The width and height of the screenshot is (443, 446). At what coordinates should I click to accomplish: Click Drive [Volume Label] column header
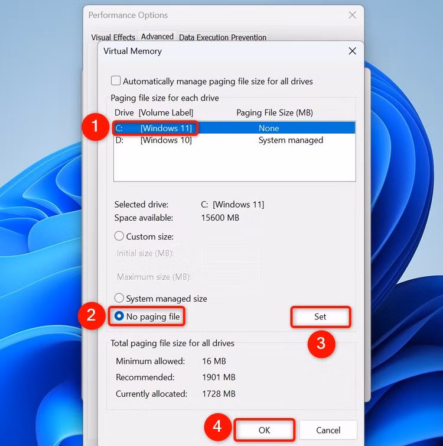click(154, 112)
